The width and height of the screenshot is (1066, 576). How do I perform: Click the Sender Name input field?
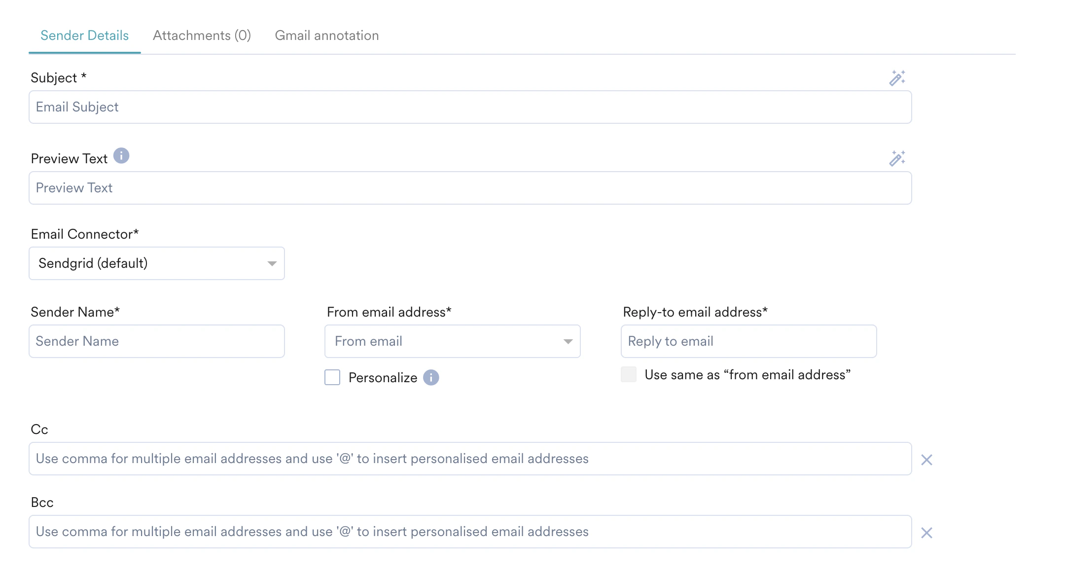pos(157,341)
